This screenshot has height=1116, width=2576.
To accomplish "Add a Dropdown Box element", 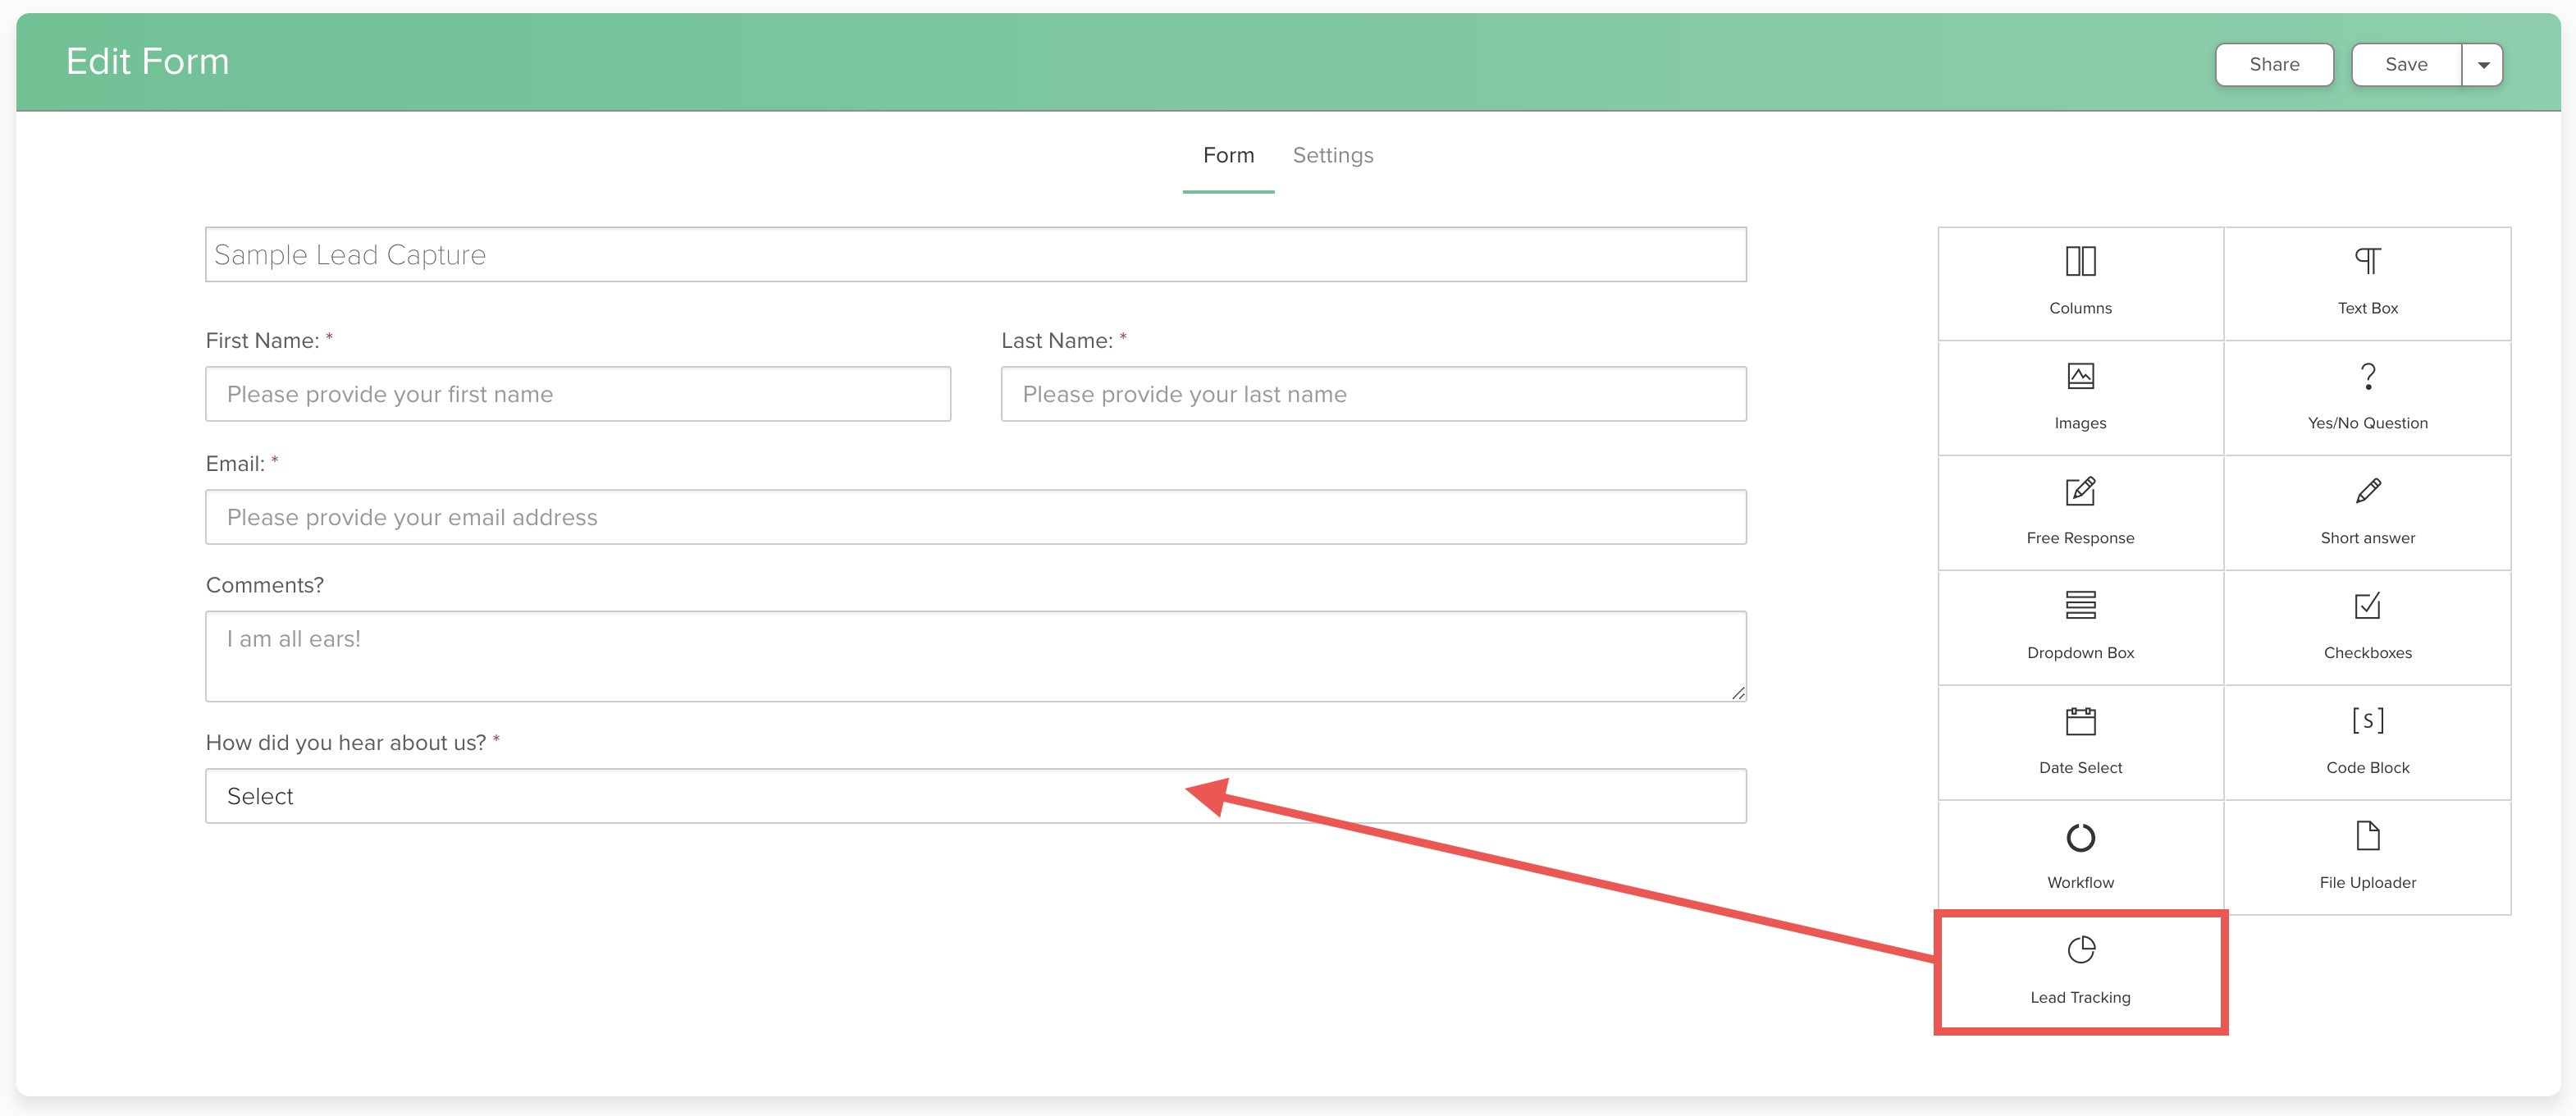I will tap(2080, 628).
